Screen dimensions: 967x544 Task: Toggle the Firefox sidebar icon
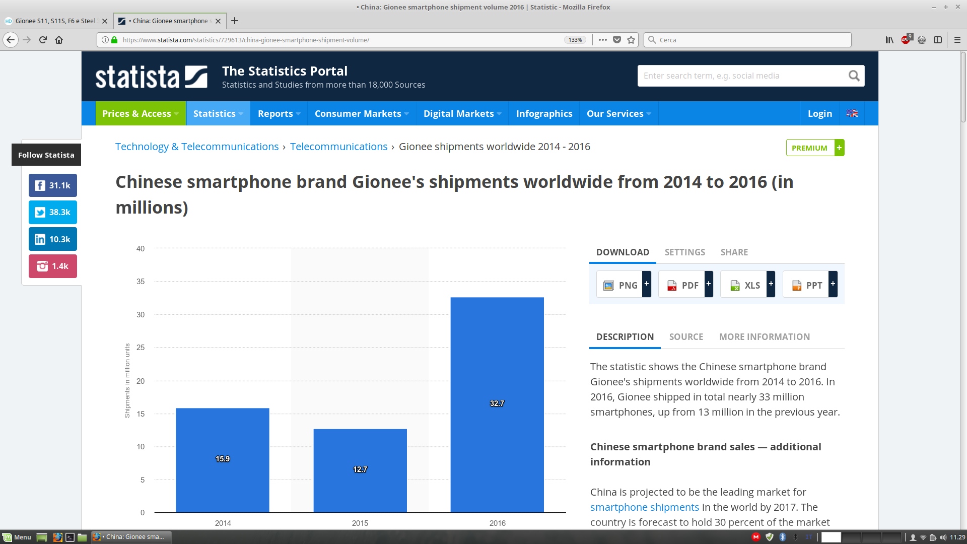pyautogui.click(x=938, y=40)
